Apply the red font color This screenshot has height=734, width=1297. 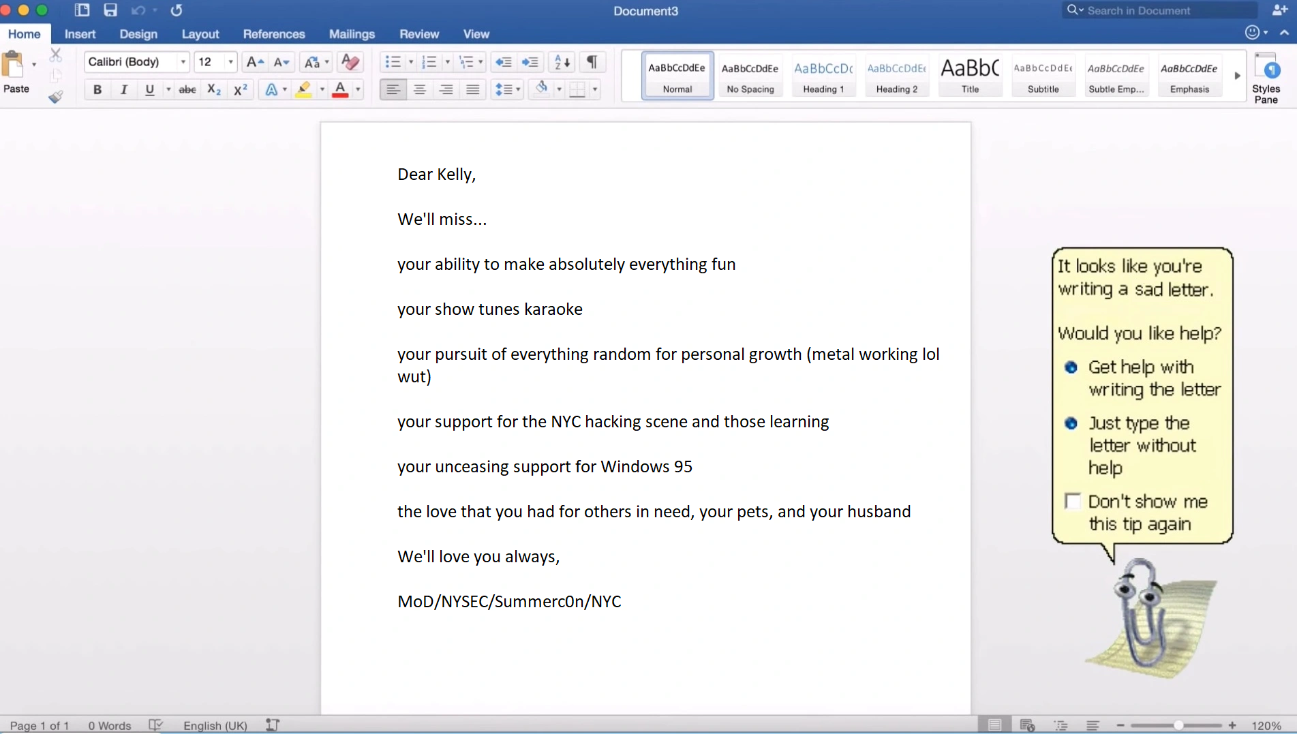340,89
